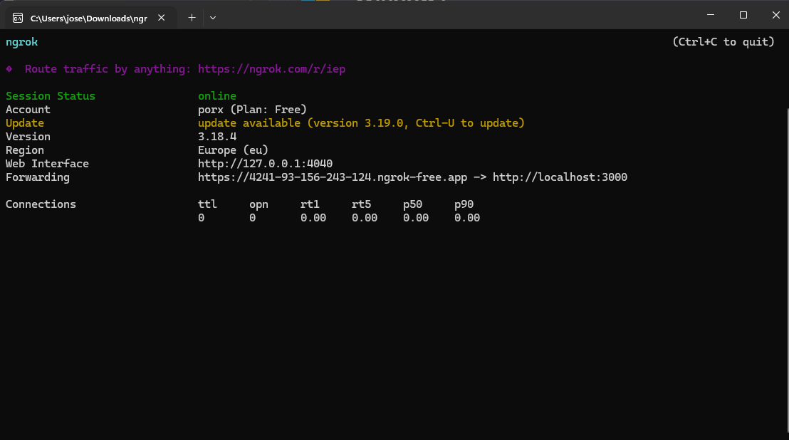Screen dimensions: 789x440
Task: Click the 'Account' label
Action: click(x=28, y=110)
